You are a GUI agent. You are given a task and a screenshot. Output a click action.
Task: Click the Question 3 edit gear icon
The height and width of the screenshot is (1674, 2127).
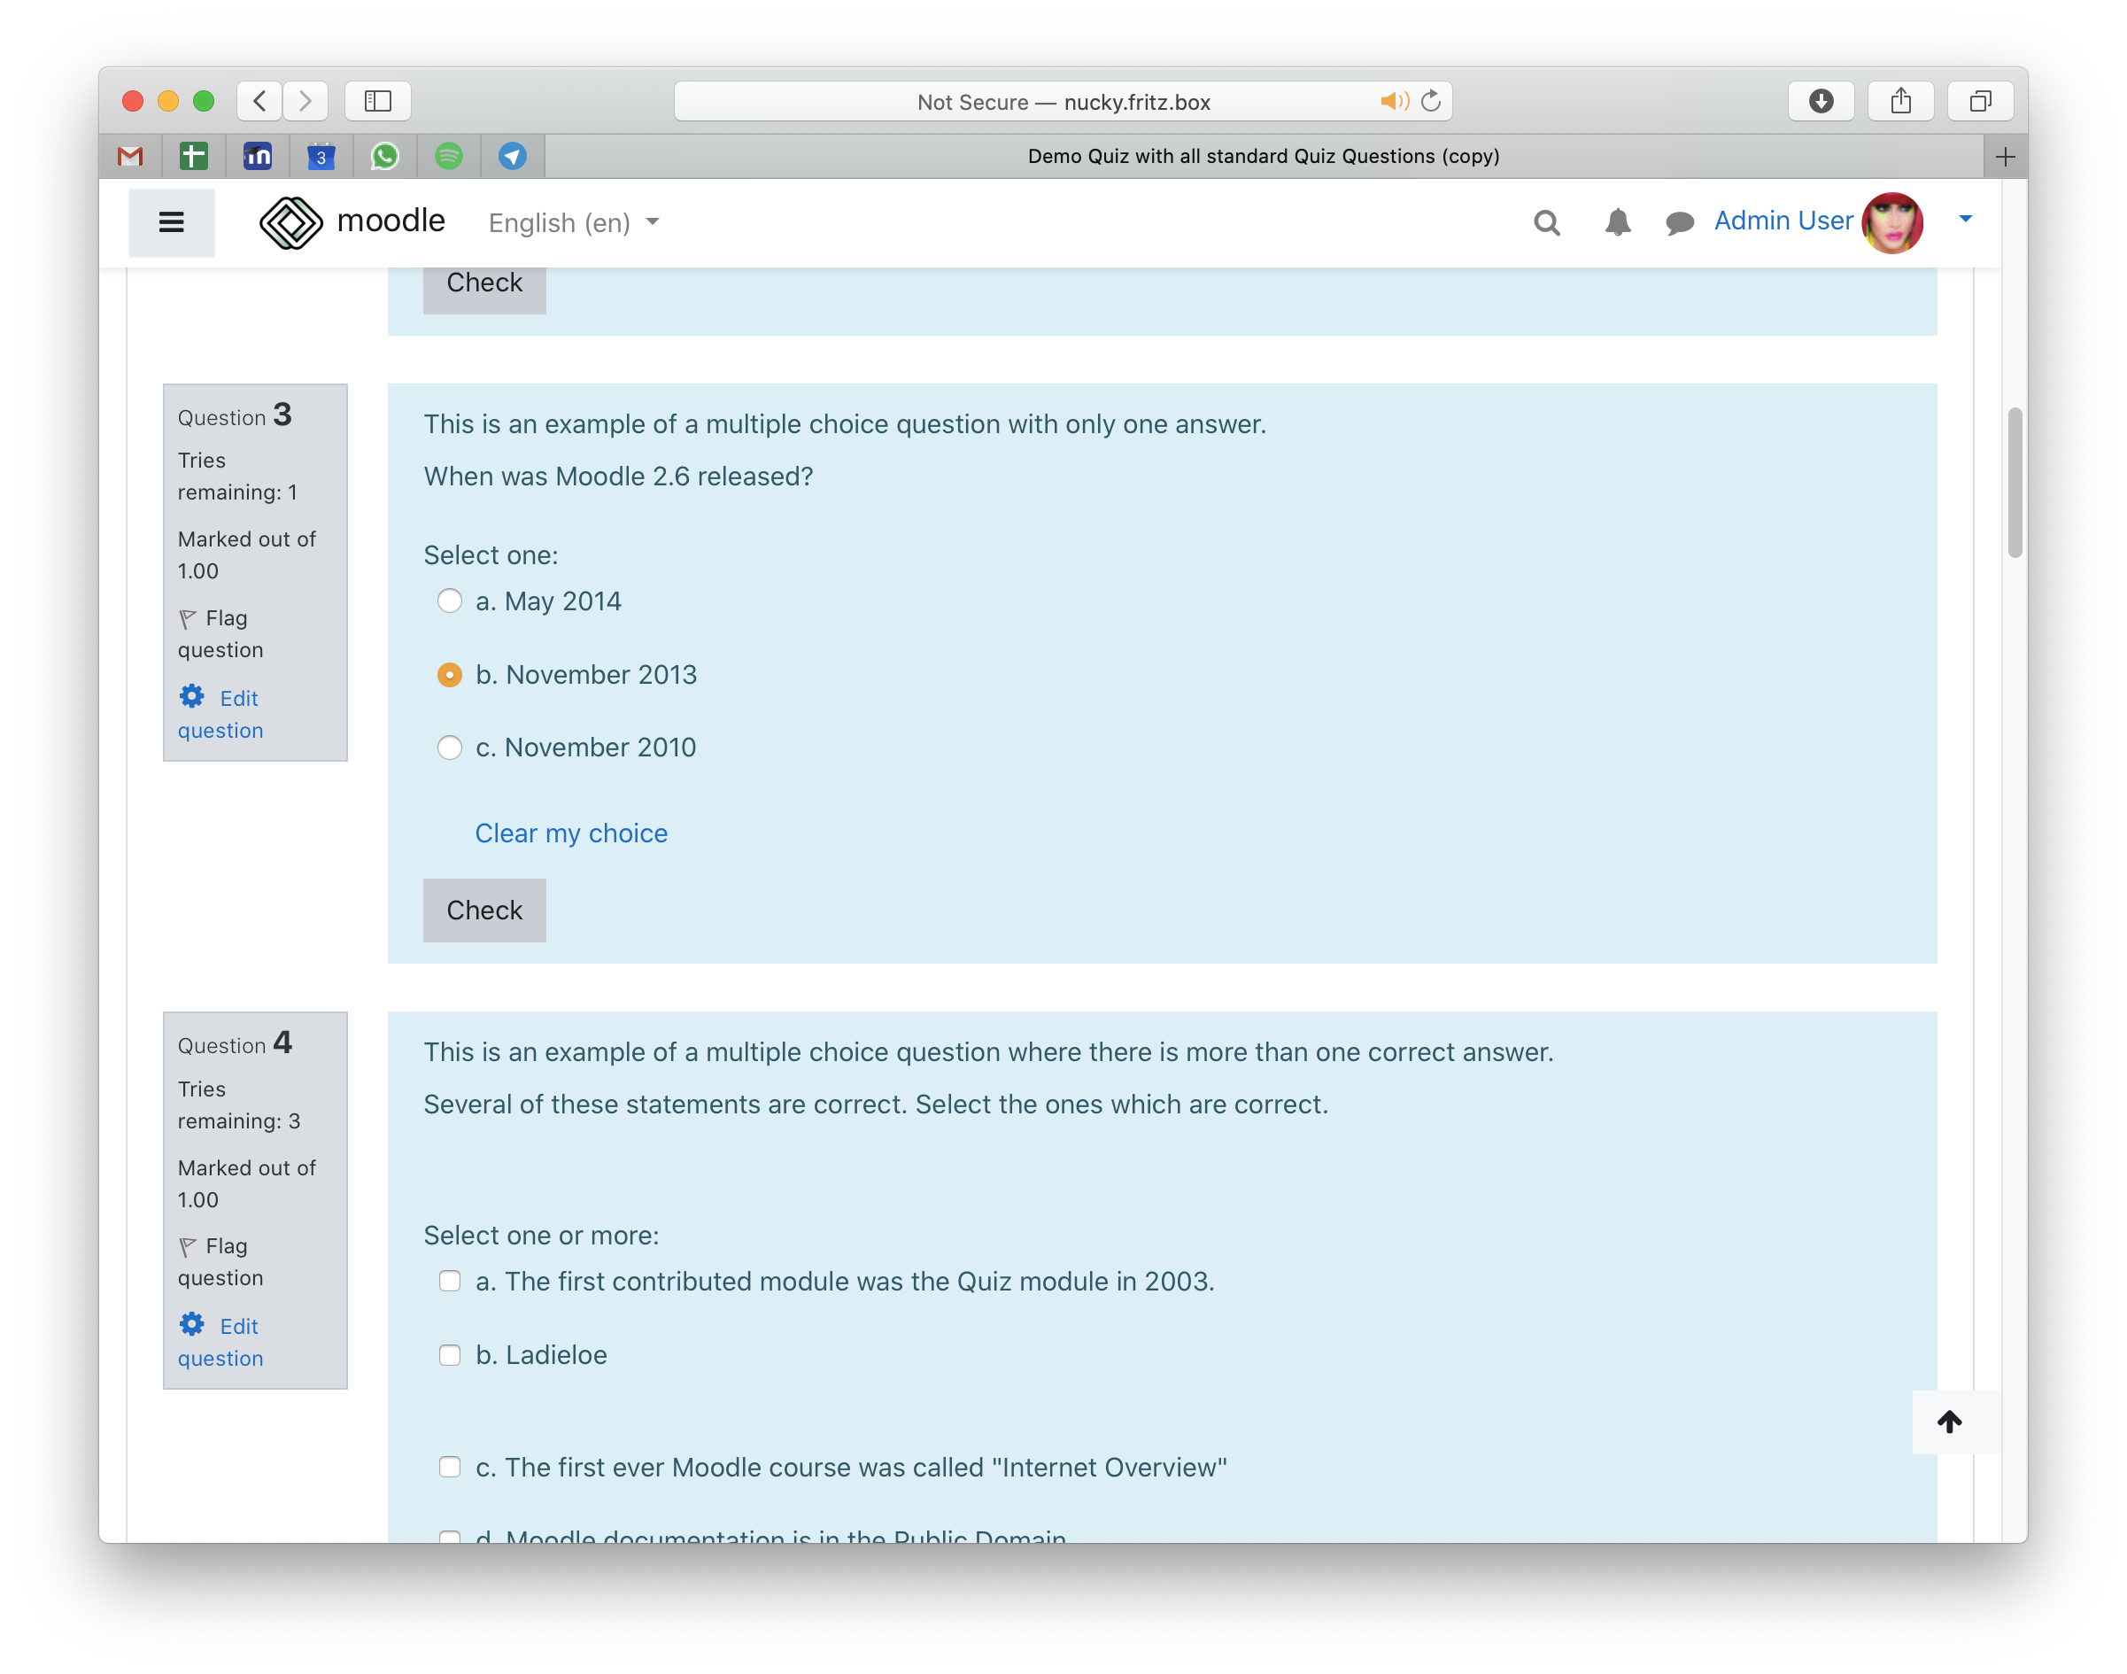(x=192, y=697)
